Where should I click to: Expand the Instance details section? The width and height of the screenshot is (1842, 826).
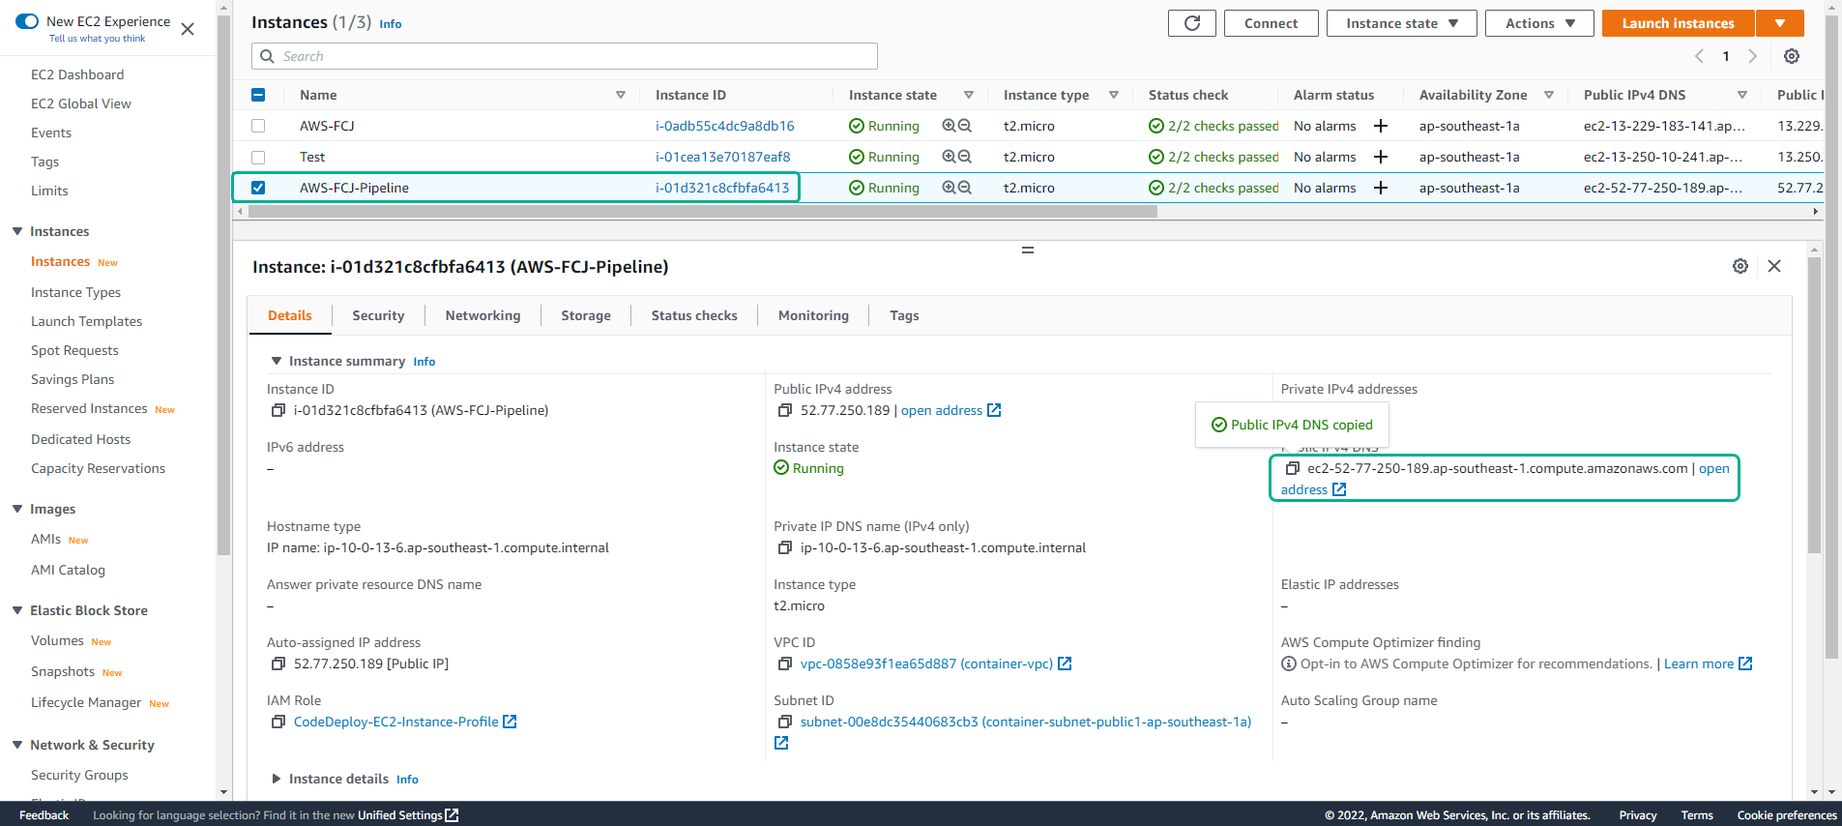(x=277, y=779)
